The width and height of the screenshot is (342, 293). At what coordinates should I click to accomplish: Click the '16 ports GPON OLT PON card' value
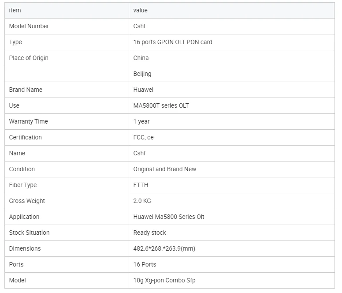[173, 42]
